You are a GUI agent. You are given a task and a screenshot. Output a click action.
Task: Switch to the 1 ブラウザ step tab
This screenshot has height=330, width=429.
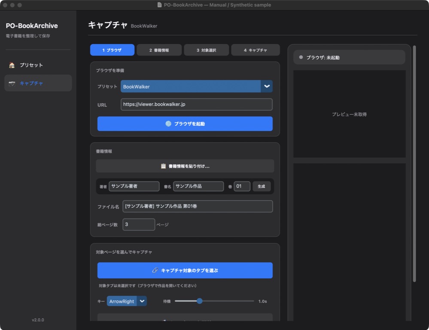point(112,50)
